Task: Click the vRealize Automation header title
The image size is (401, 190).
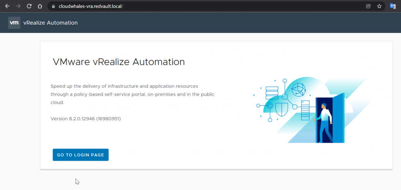Action: pyautogui.click(x=51, y=23)
